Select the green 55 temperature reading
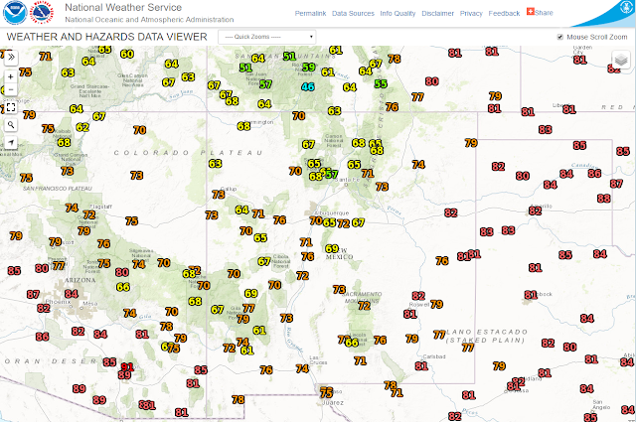Screen dimensions: 636x422 [381, 84]
